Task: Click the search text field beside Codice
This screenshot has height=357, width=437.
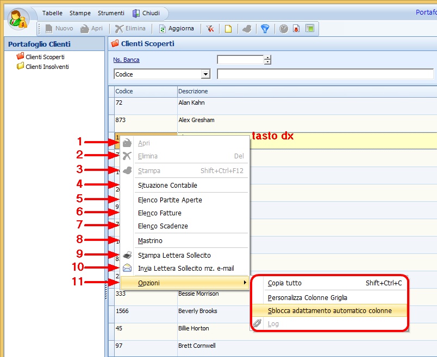Action: click(x=325, y=74)
